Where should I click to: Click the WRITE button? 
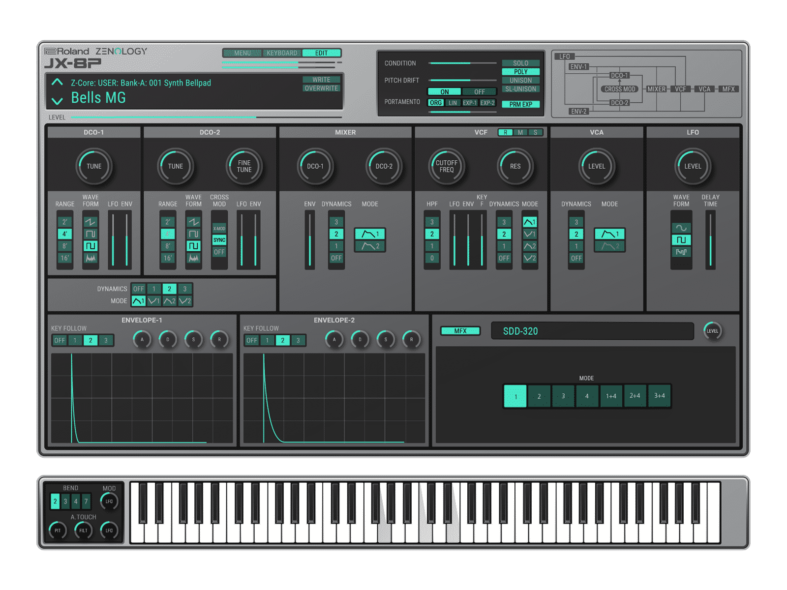(x=321, y=80)
